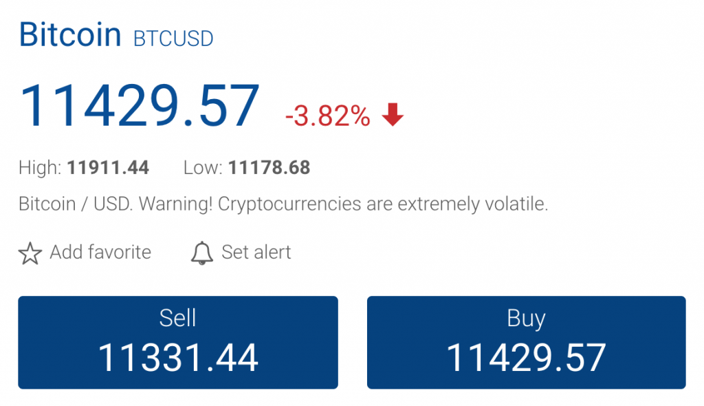The height and width of the screenshot is (406, 704).
Task: Tap the Set alert label
Action: (x=256, y=252)
